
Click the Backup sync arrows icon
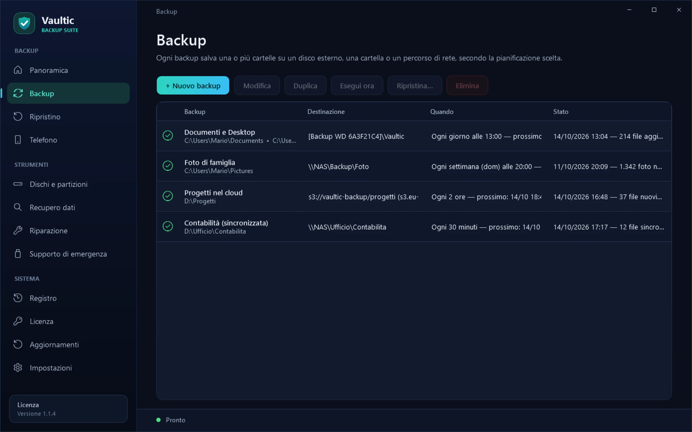click(18, 93)
